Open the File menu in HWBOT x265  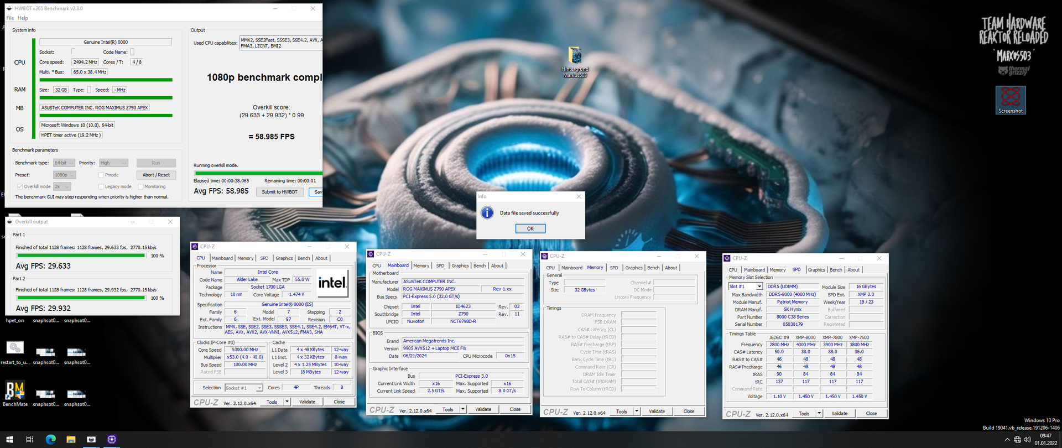10,18
